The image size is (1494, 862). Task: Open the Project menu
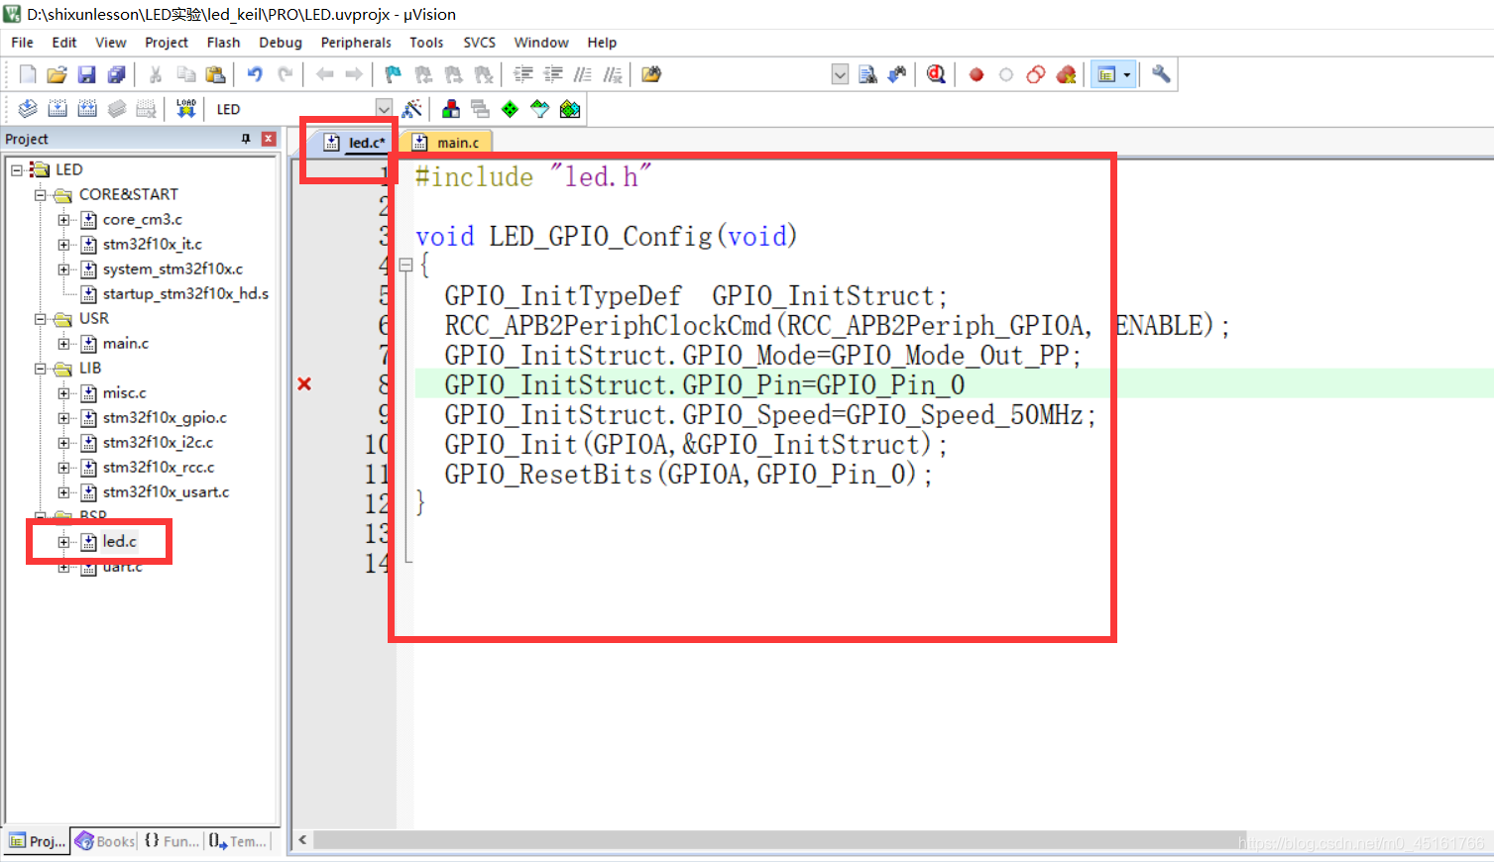pyautogui.click(x=167, y=43)
